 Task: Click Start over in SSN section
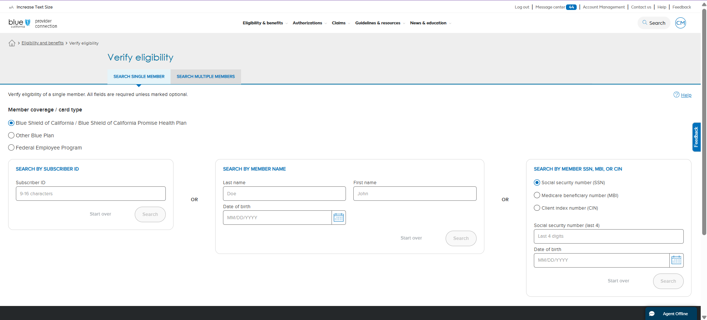pyautogui.click(x=618, y=281)
